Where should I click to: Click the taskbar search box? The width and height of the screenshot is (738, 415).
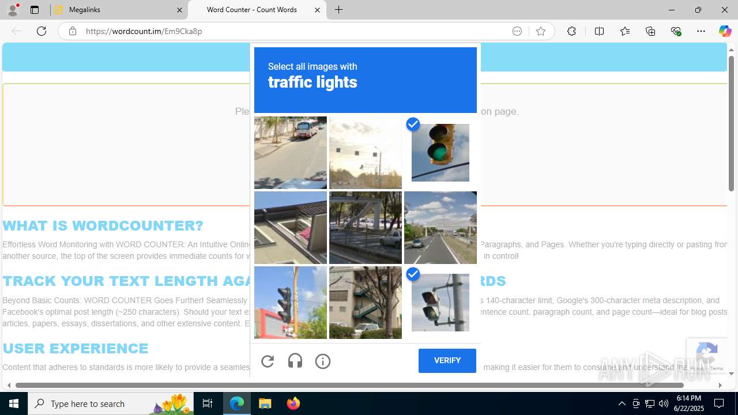click(x=111, y=403)
